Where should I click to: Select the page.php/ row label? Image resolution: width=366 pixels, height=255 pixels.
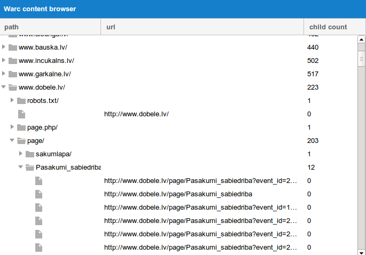click(42, 127)
